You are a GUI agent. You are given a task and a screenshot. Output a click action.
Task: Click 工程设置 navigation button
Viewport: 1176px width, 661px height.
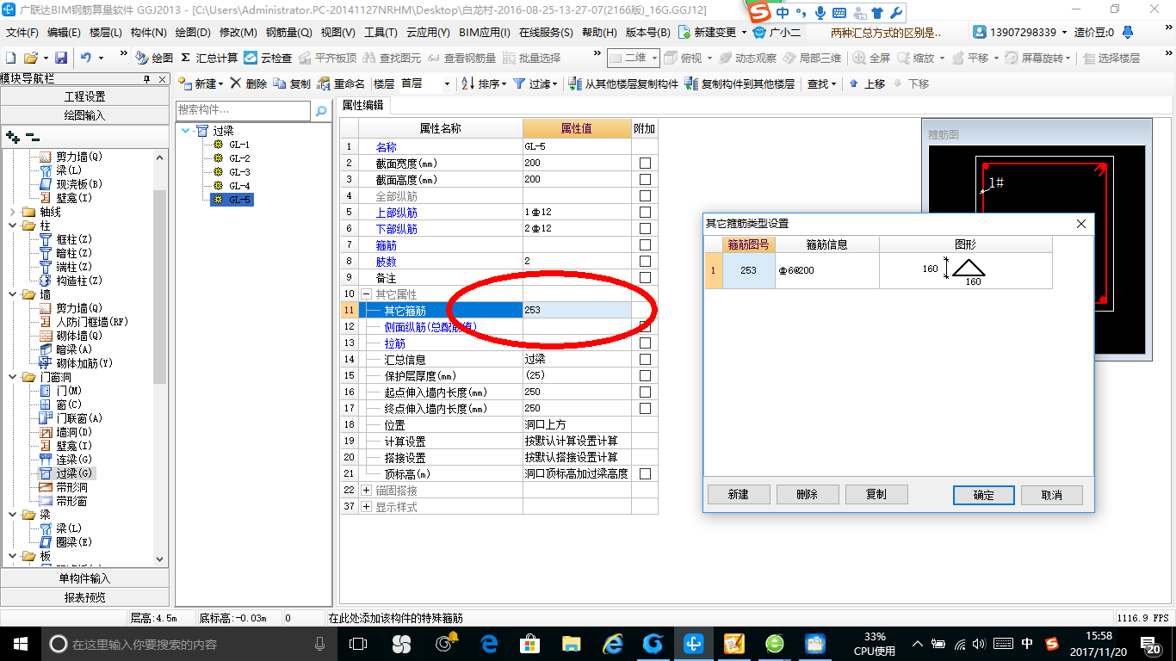coord(85,96)
